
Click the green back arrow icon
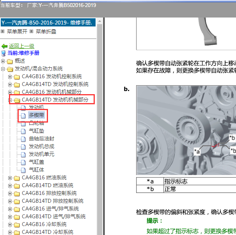click(x=4, y=46)
